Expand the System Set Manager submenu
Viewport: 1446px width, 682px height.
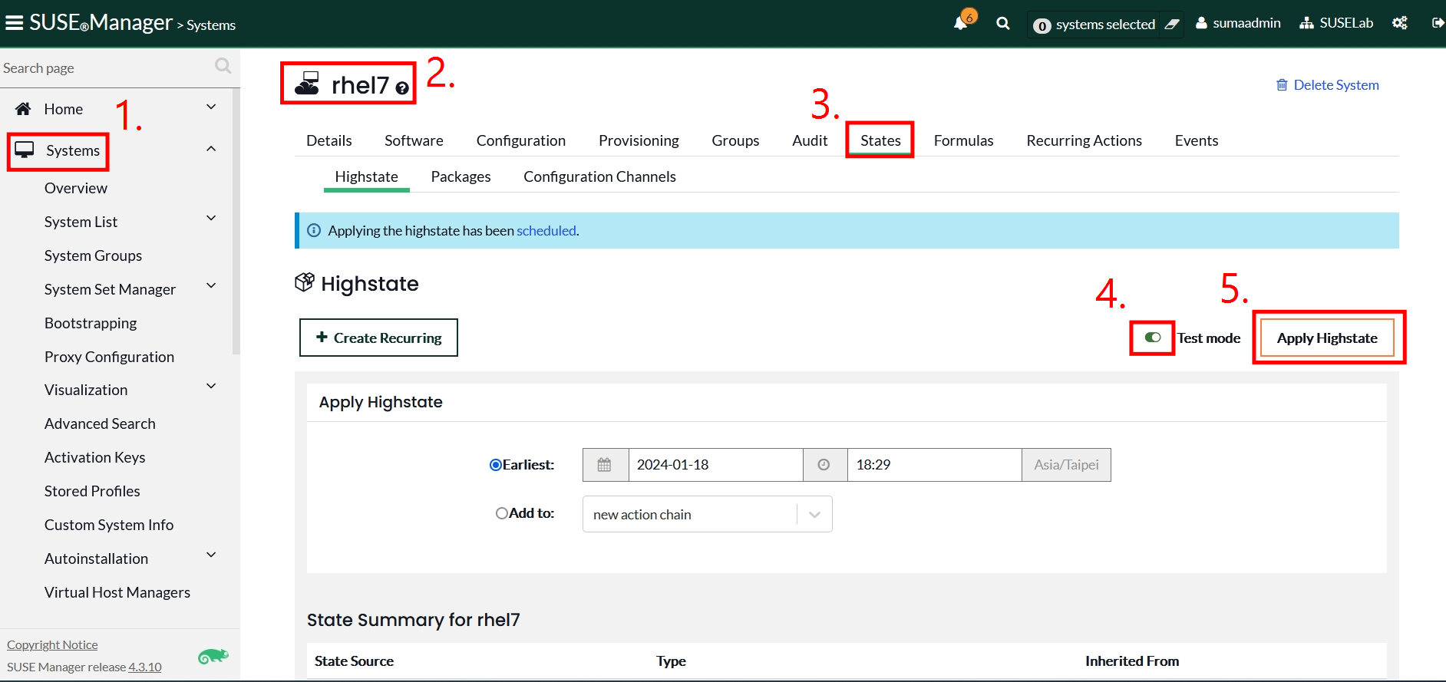click(211, 286)
